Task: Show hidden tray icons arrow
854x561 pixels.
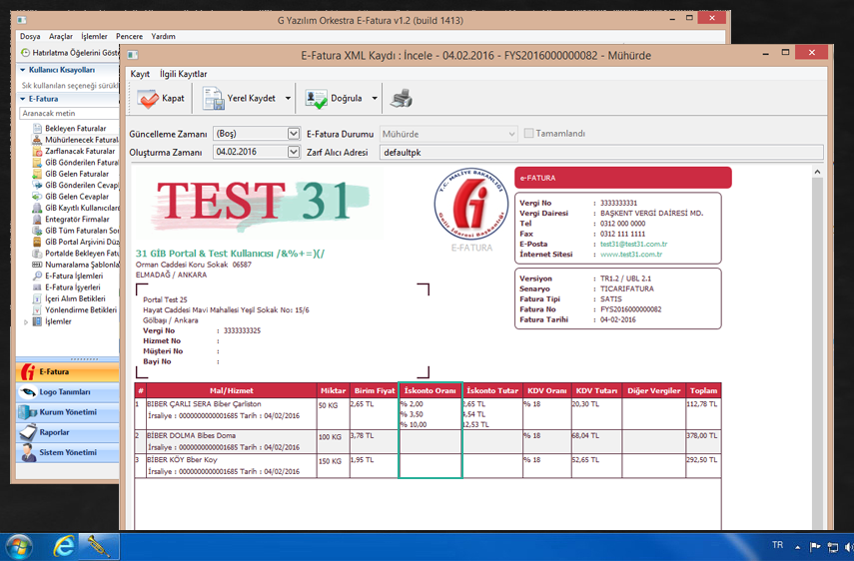Action: (798, 547)
